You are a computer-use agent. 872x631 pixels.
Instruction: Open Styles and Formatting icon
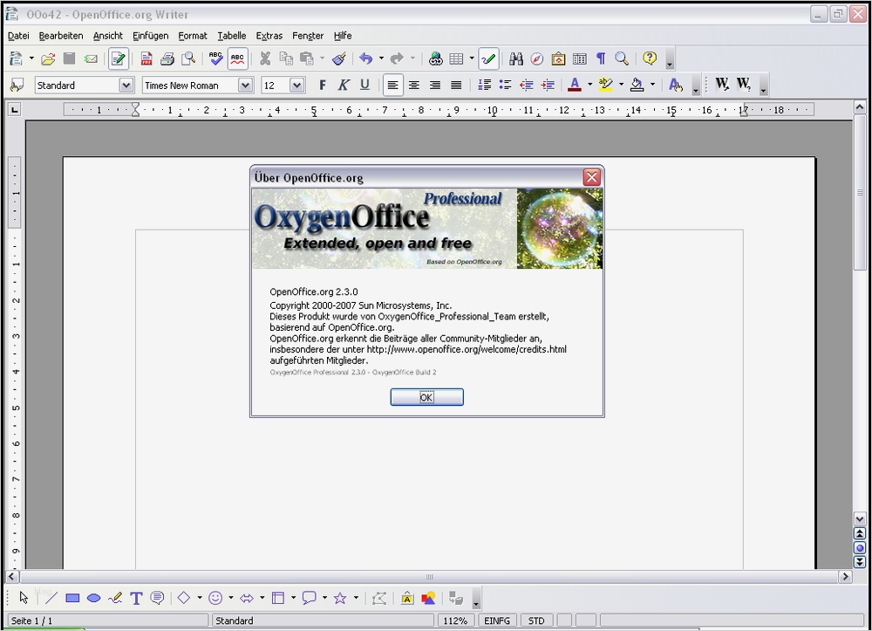[17, 86]
